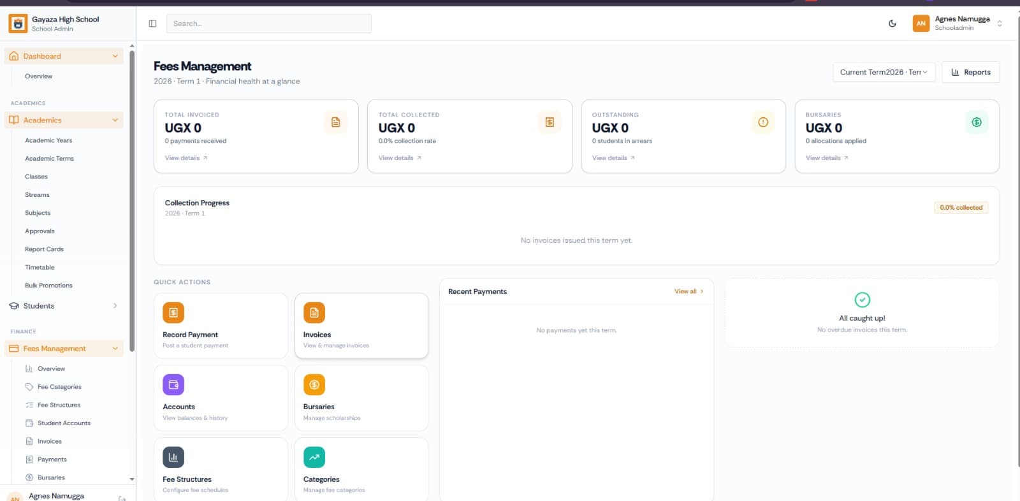The height and width of the screenshot is (501, 1020).
Task: Collapse the Fees Management sidebar section
Action: [x=115, y=349]
